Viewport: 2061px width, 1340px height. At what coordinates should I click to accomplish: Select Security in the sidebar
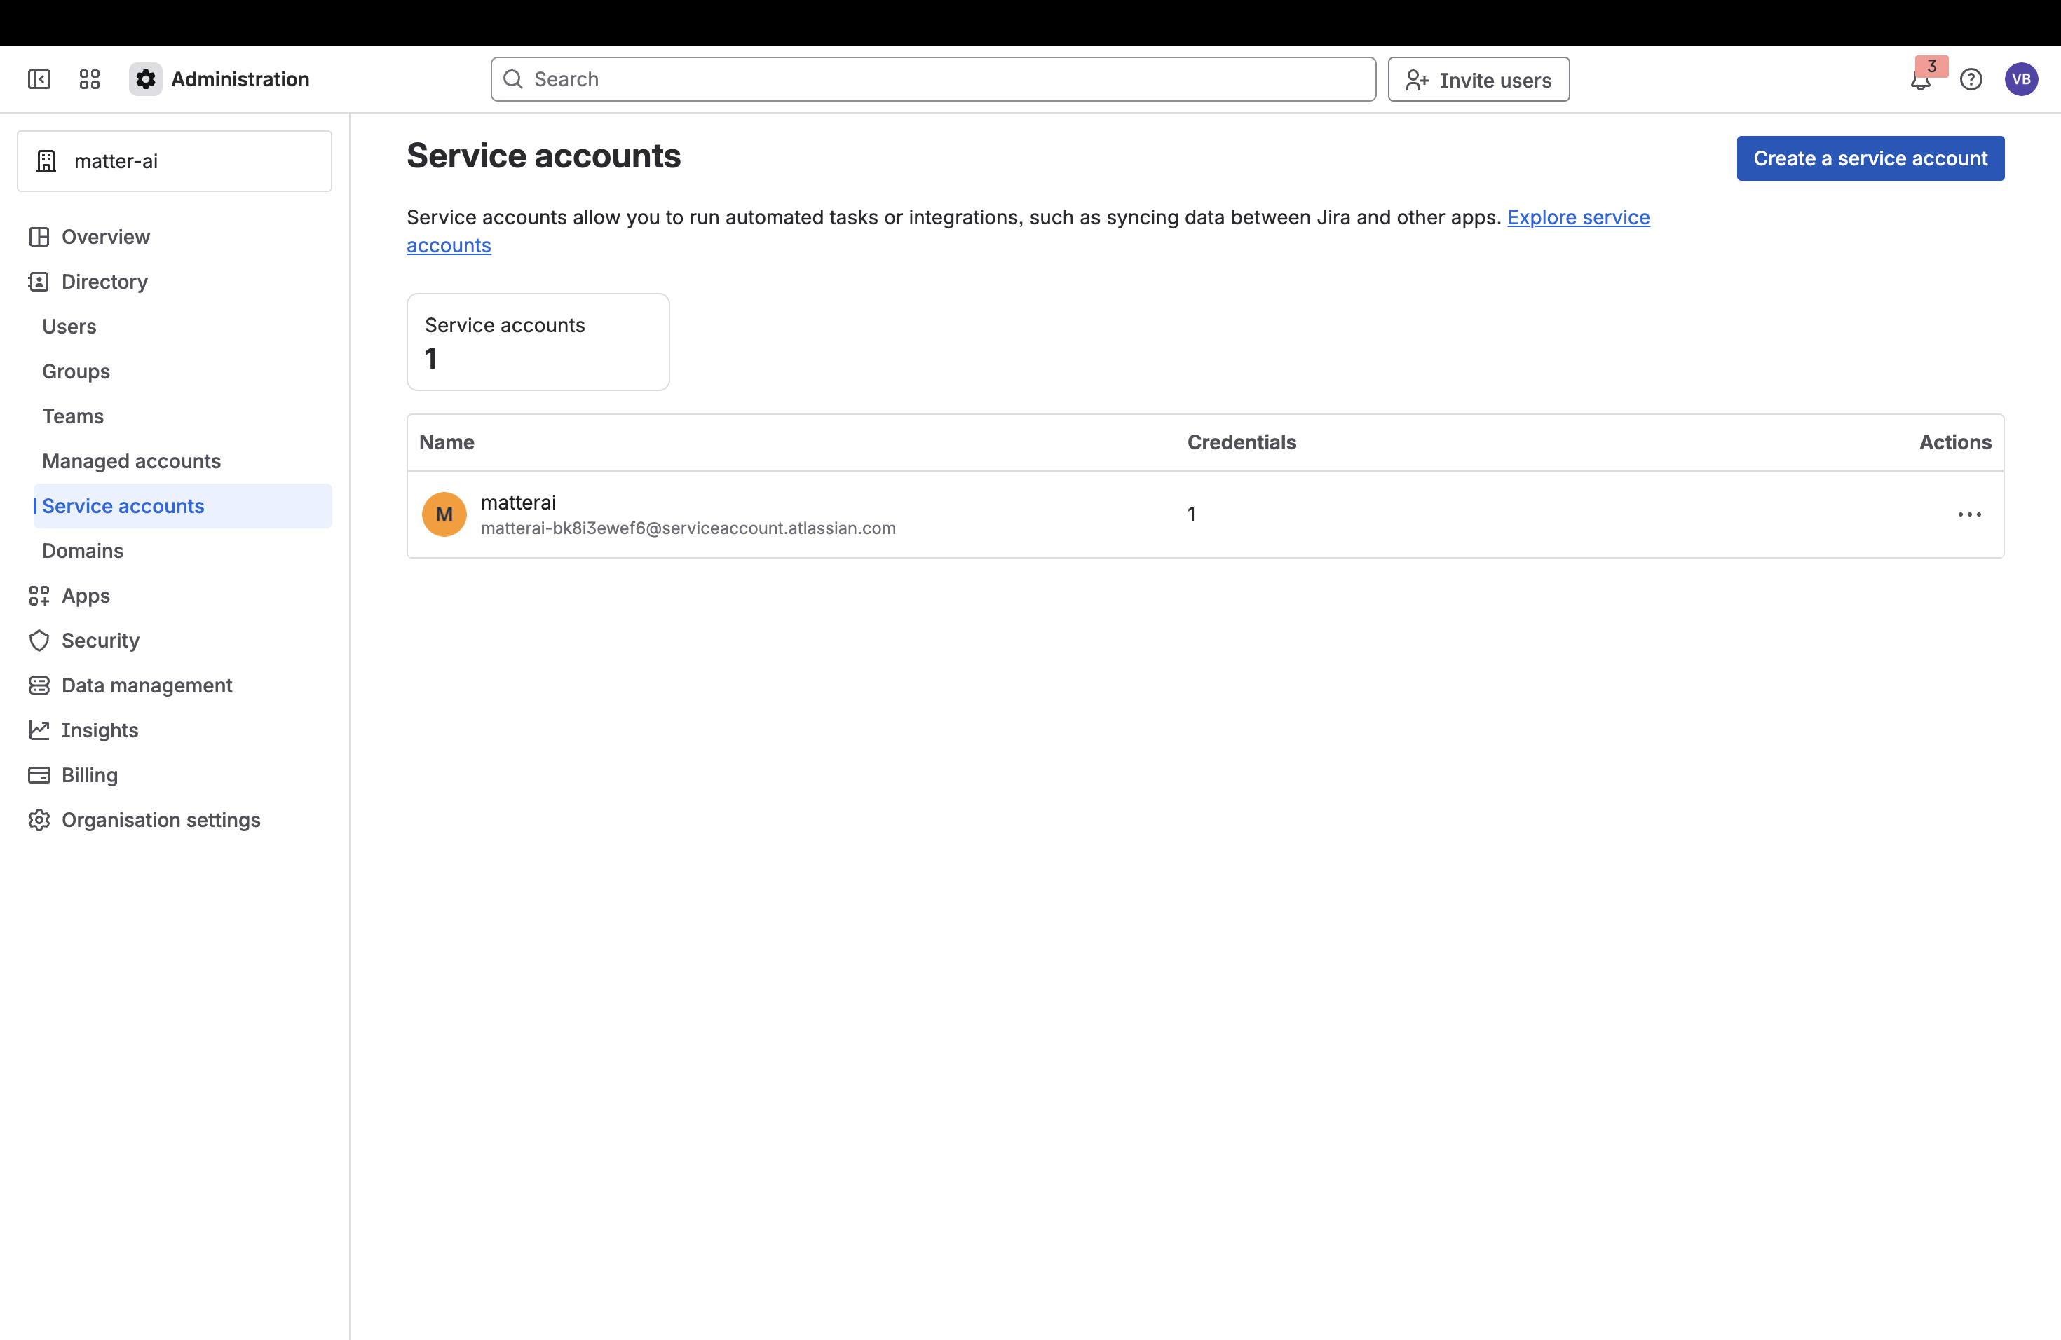pos(100,640)
